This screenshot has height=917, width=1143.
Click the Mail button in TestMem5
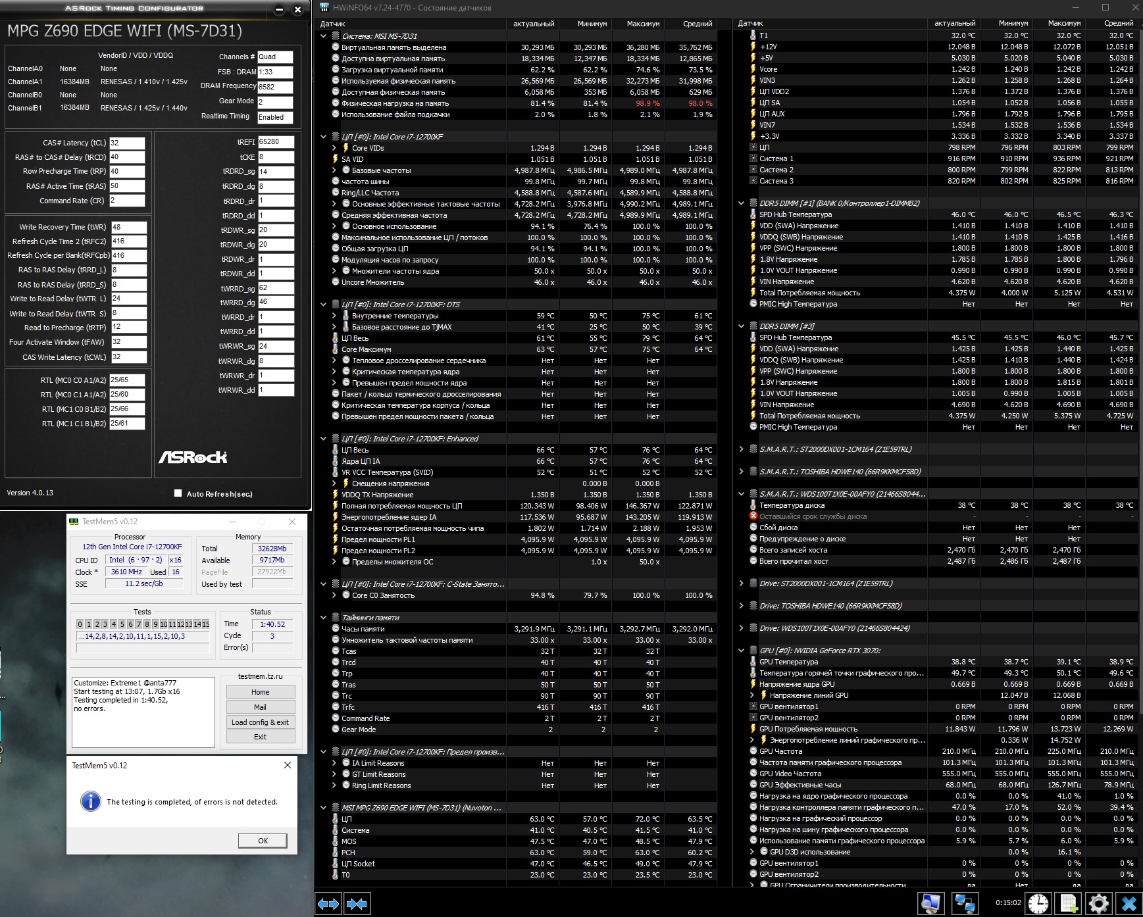pos(261,707)
